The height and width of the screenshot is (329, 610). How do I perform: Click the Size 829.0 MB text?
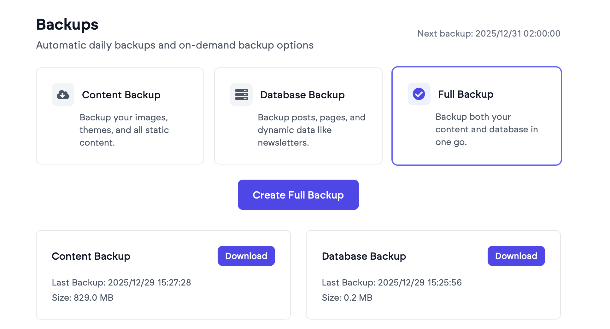(83, 297)
